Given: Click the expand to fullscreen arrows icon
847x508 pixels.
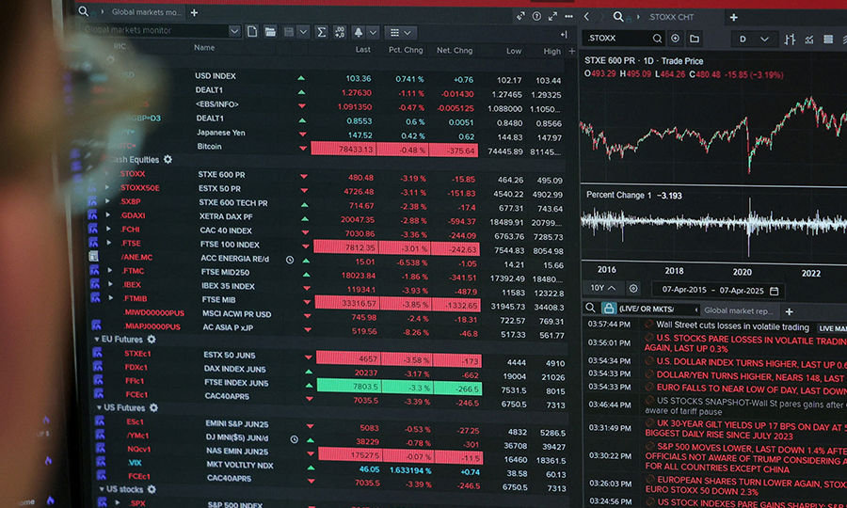Looking at the screenshot, I should pyautogui.click(x=552, y=16).
